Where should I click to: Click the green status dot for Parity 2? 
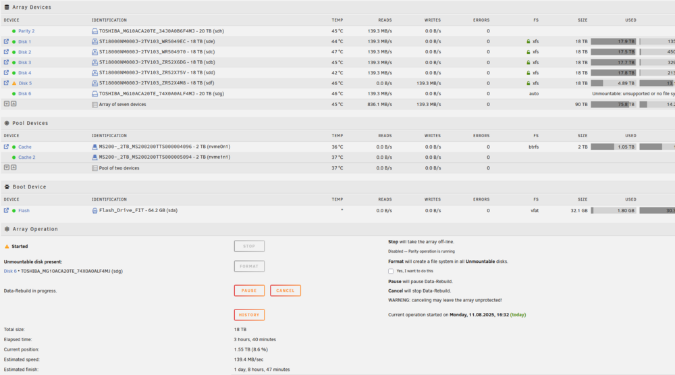coord(13,31)
